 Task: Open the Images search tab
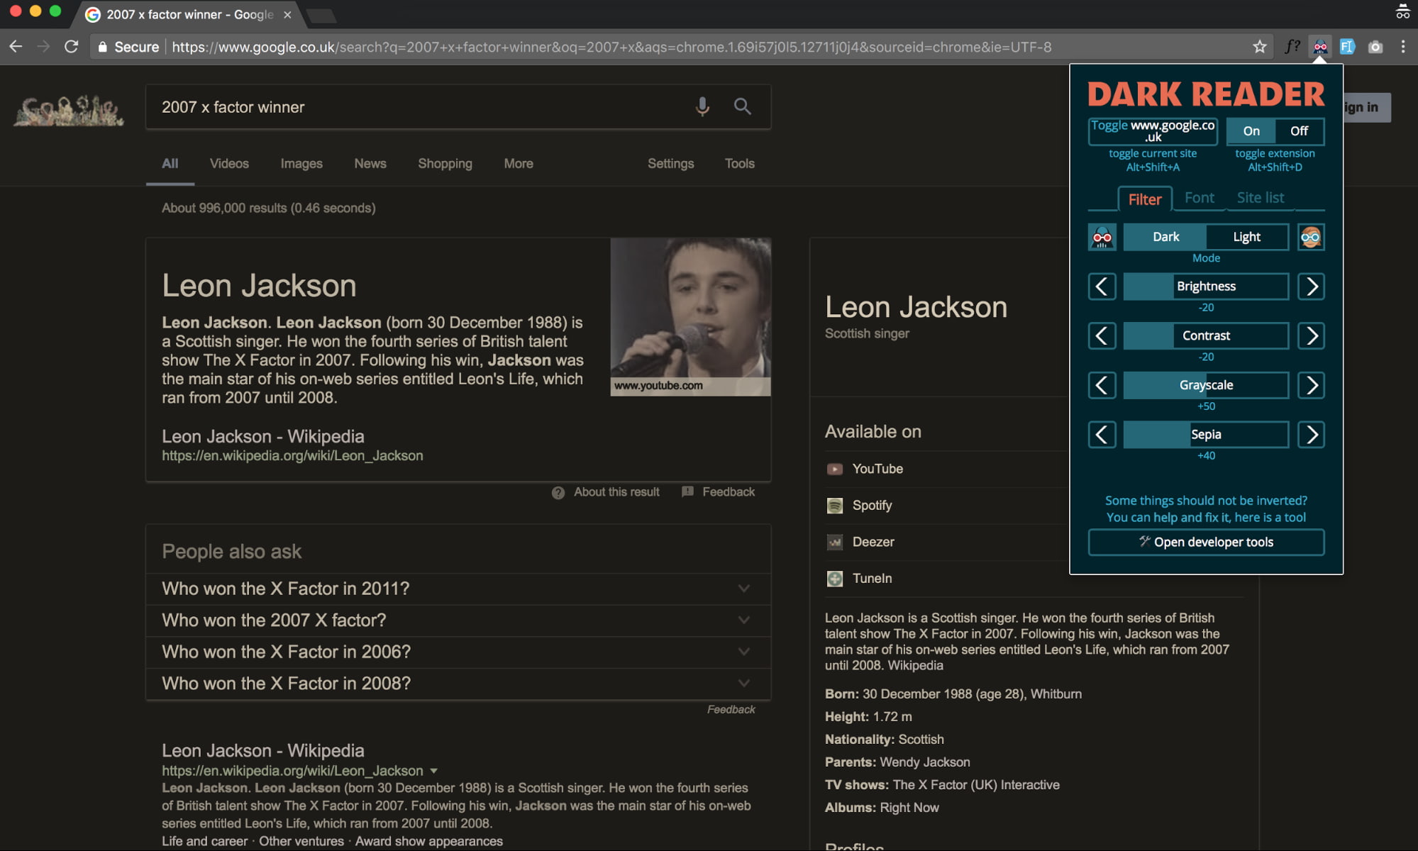[301, 164]
